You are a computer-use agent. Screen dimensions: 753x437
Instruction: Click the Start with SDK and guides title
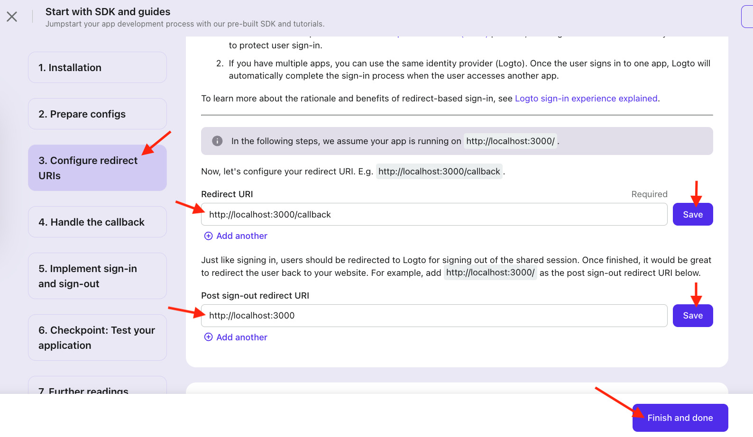point(108,11)
